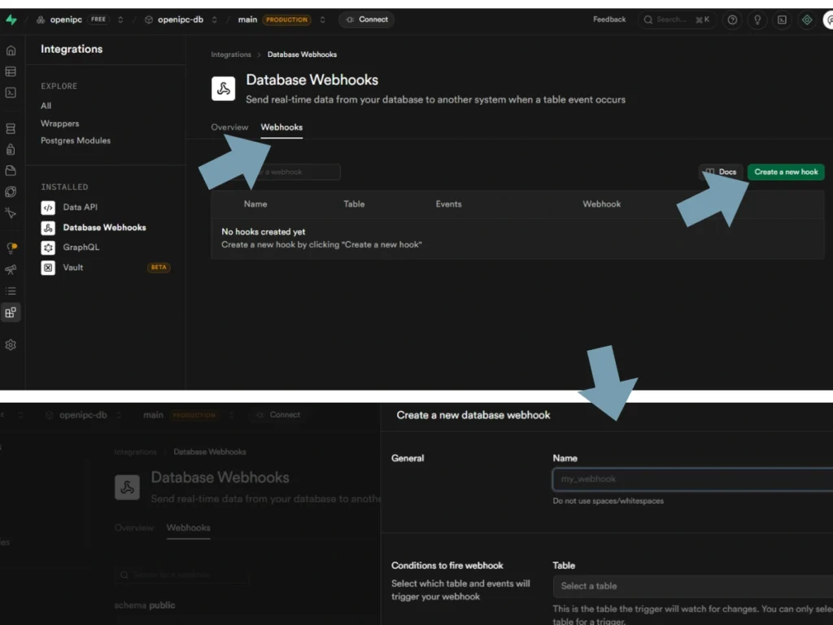833x625 pixels.
Task: Click Database Webhooks breadcrumb text
Action: [302, 55]
